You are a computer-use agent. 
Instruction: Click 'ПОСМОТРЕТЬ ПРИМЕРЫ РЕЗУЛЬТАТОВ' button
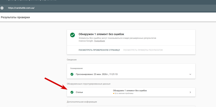tap(143, 50)
